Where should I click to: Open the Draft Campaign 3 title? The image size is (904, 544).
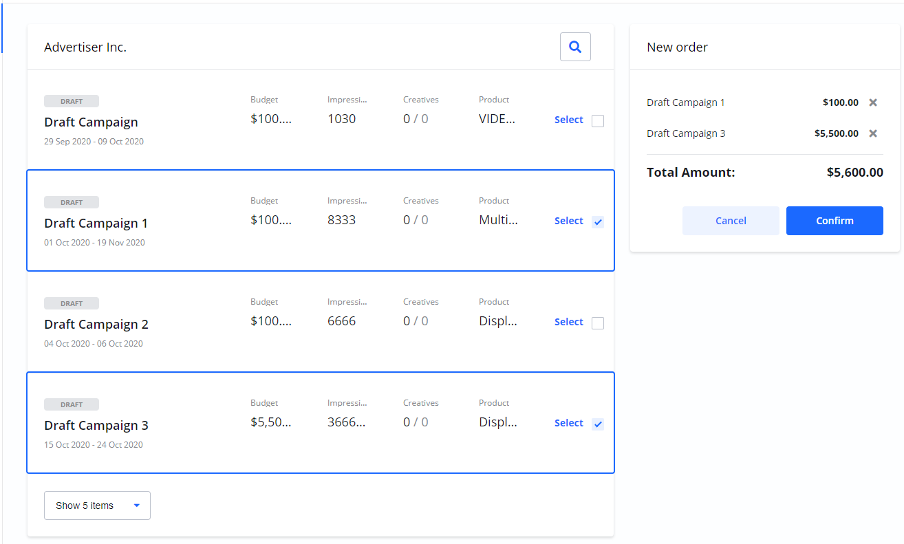click(x=96, y=425)
